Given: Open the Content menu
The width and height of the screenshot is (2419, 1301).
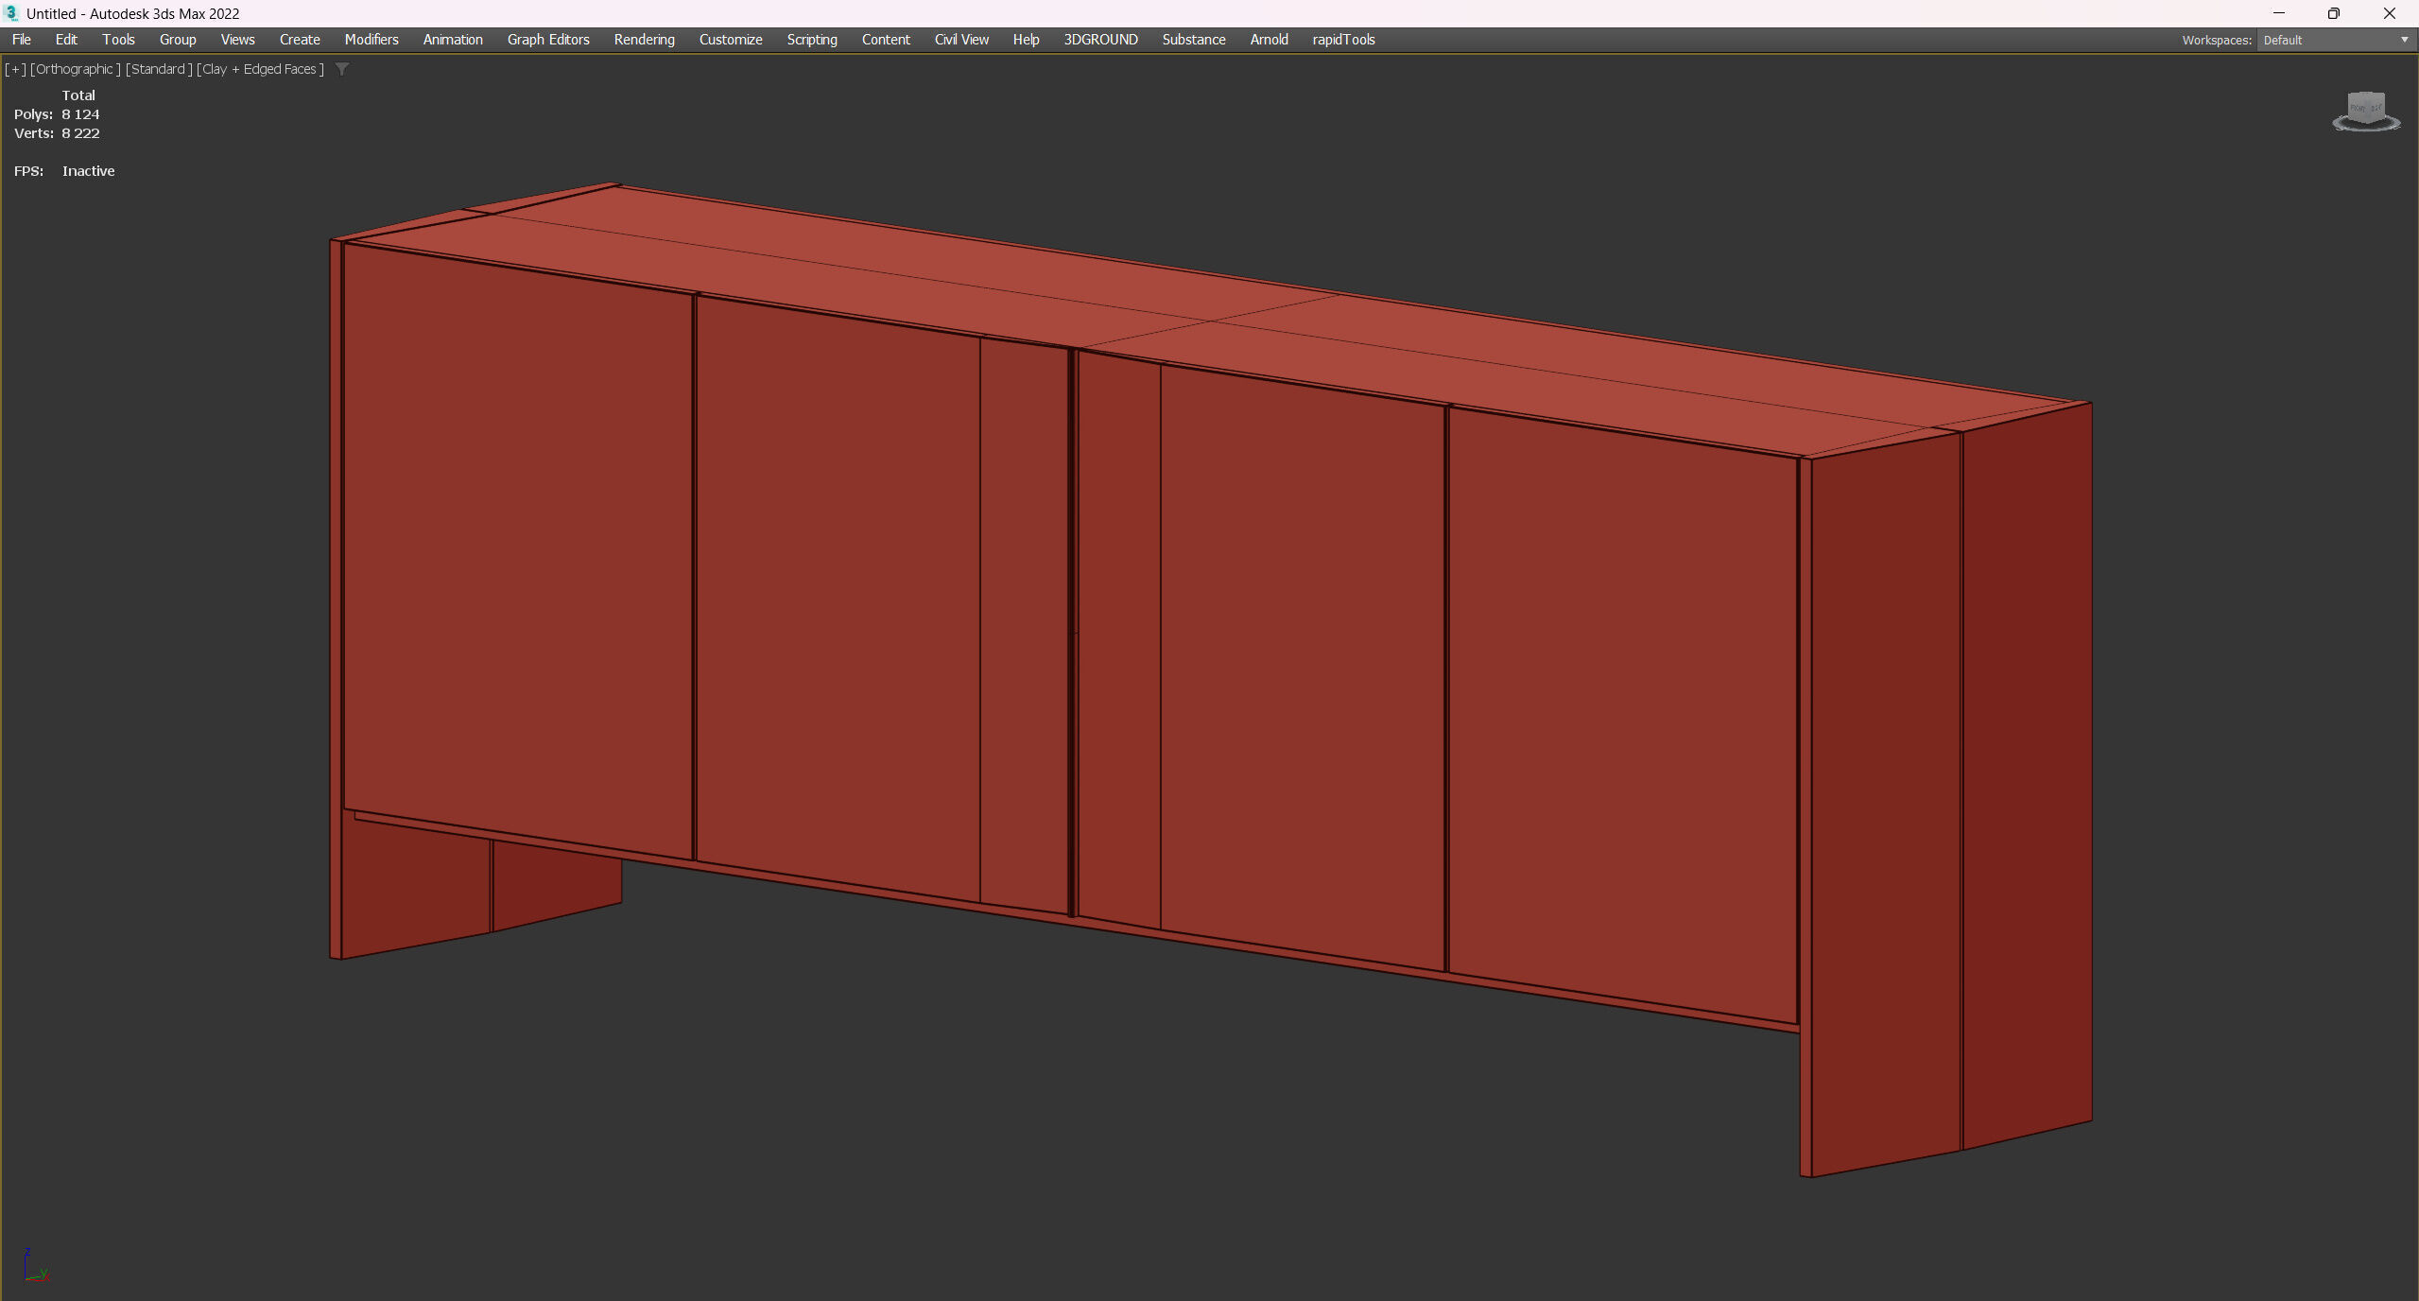Looking at the screenshot, I should (x=886, y=40).
